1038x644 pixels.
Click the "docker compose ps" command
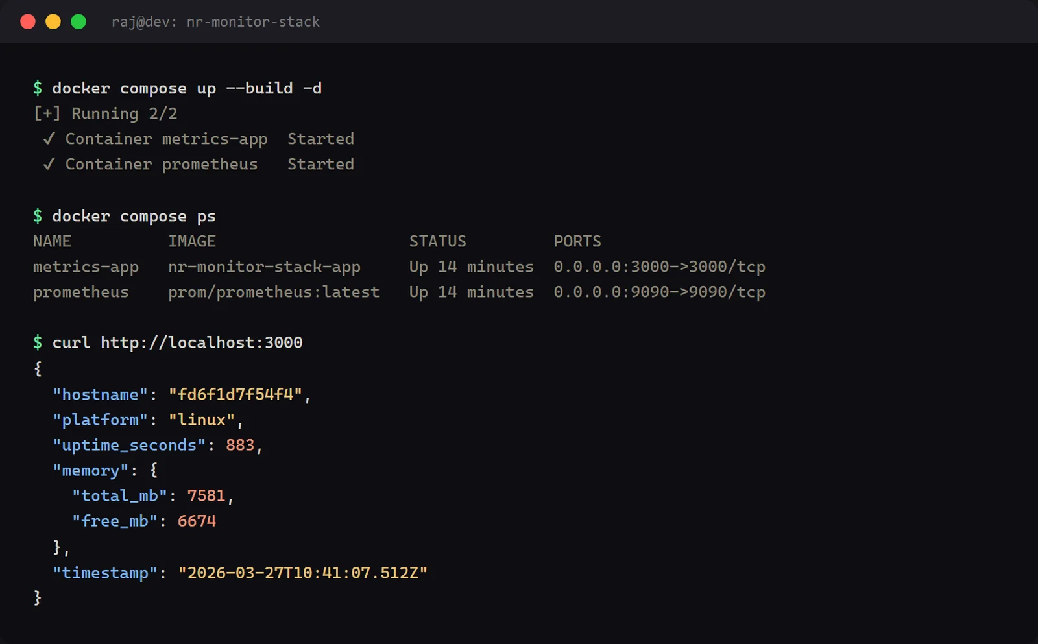point(134,216)
